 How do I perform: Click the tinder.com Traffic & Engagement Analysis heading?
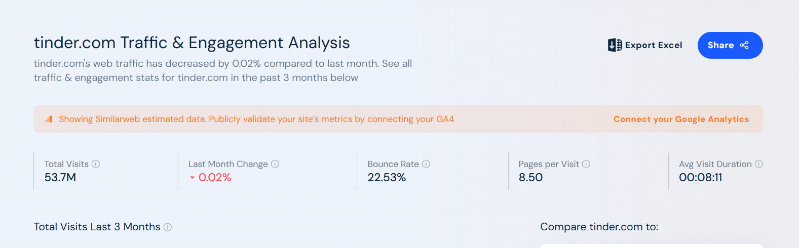[x=192, y=43]
